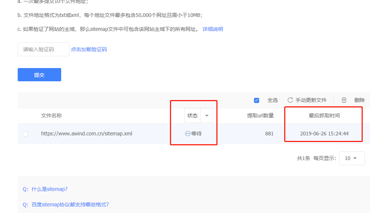Image resolution: width=390 pixels, height=213 pixels.
Task: Click the trash can delete icon
Action: click(344, 100)
